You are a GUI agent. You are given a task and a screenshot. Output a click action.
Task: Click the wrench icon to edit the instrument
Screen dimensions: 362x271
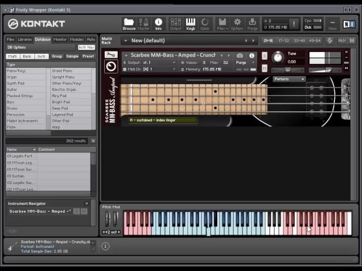coord(111,55)
